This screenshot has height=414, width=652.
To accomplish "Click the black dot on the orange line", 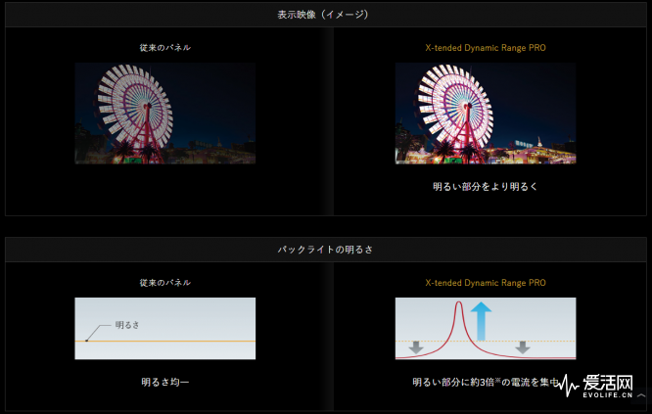I will pyautogui.click(x=86, y=341).
